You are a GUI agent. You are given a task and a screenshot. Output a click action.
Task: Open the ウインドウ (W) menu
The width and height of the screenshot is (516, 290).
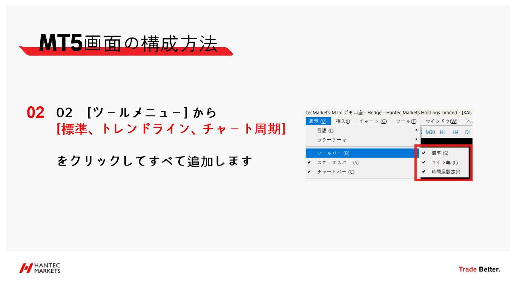click(442, 121)
